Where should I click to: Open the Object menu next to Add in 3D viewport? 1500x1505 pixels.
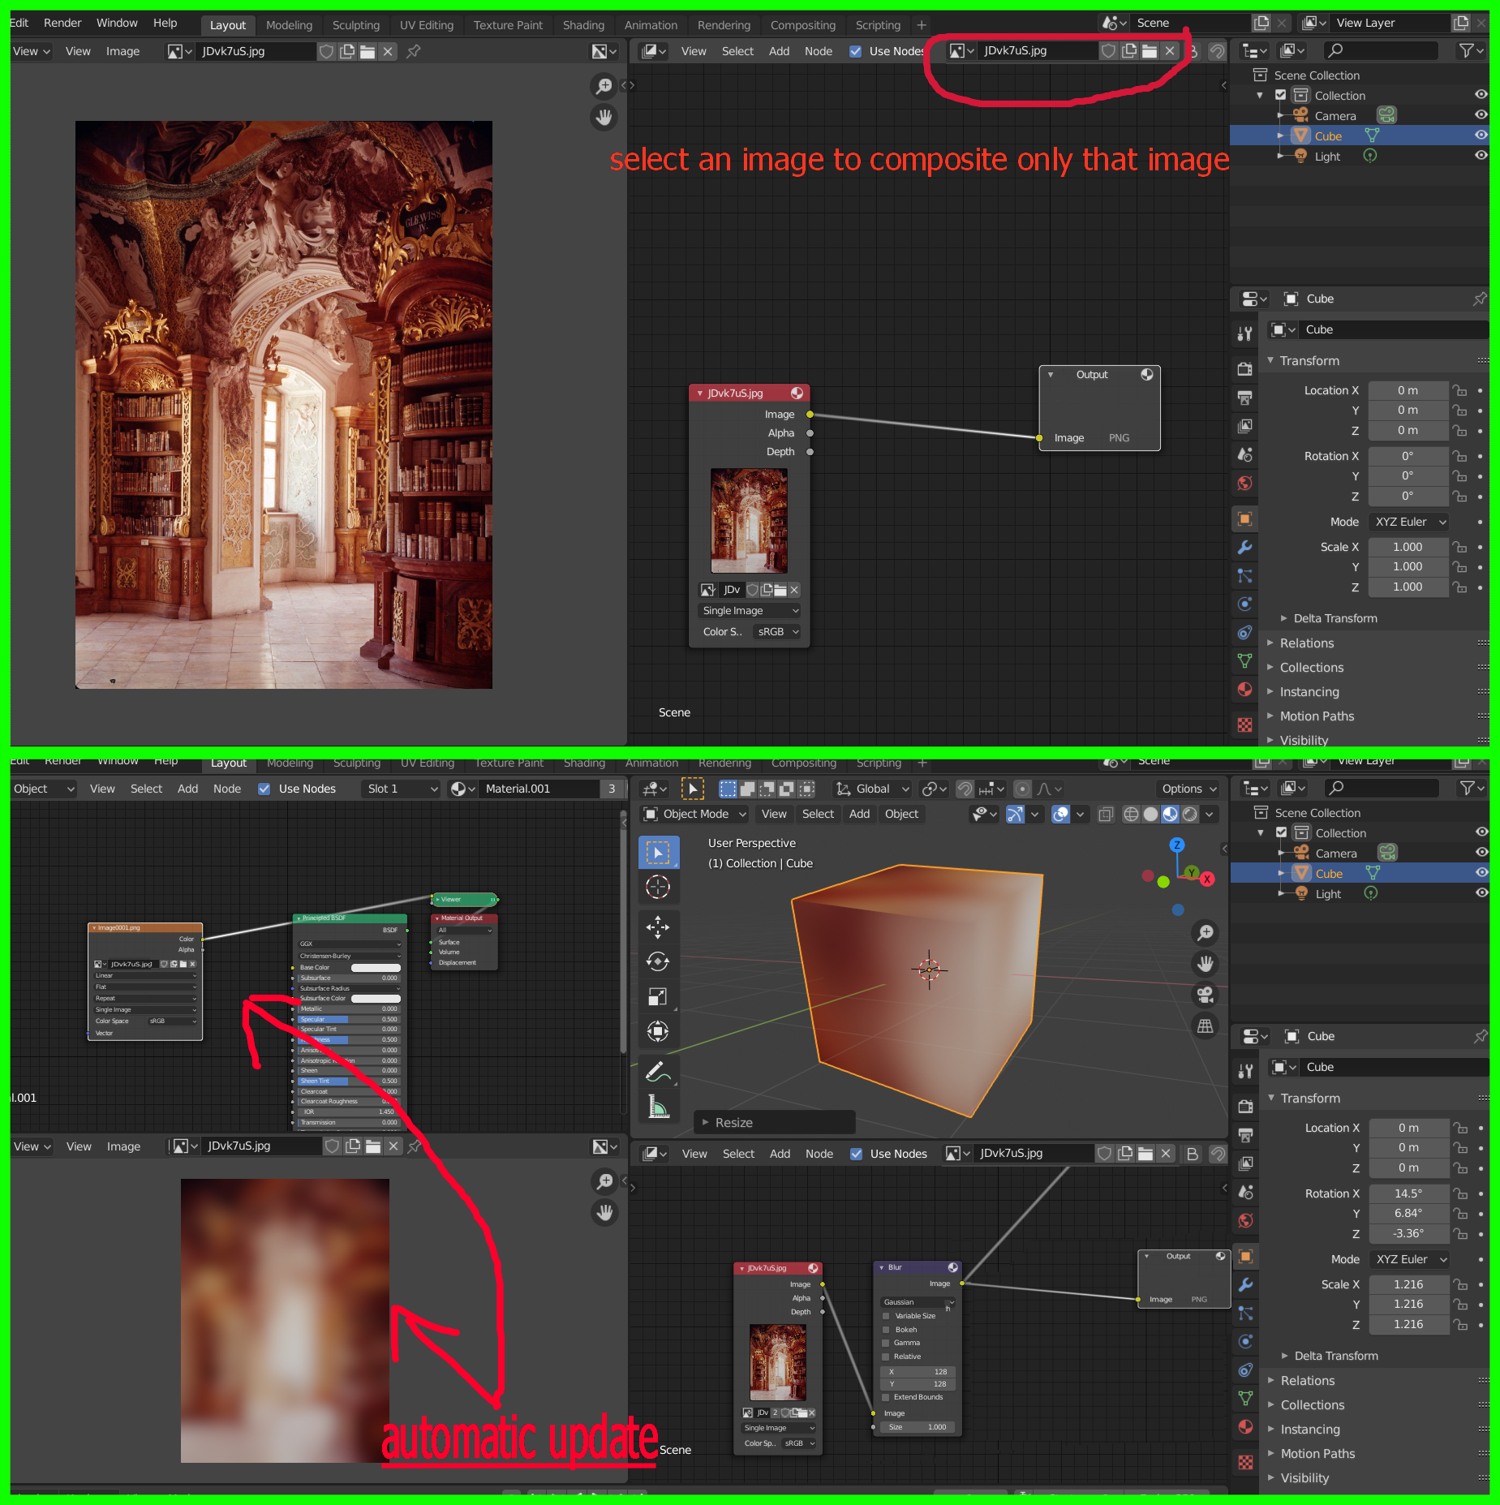pos(901,814)
